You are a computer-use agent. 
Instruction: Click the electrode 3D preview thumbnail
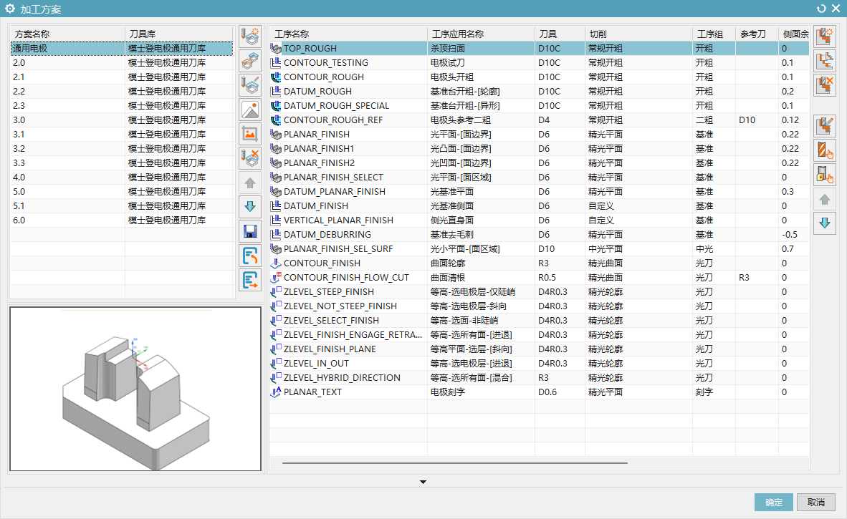[x=135, y=389]
